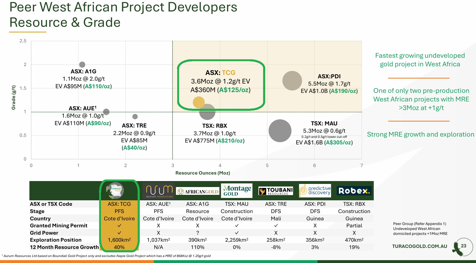
Task: Select the "12 Month Resource Growth" row label
Action: (x=64, y=247)
